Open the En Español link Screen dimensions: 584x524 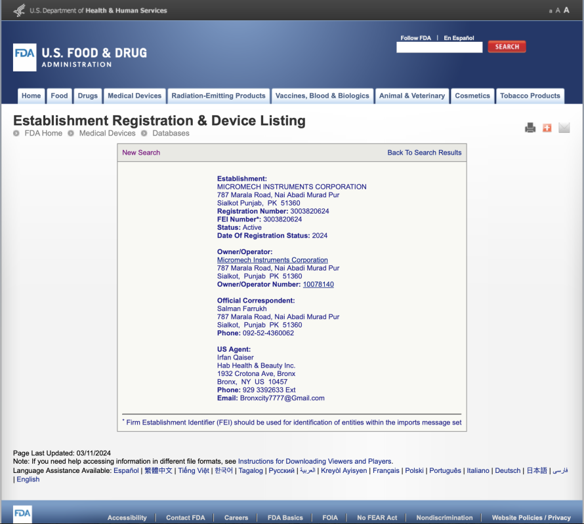pyautogui.click(x=459, y=38)
